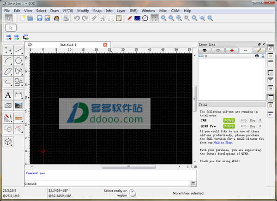
Task: Hide all layers with grey eye button
Action: [218, 50]
